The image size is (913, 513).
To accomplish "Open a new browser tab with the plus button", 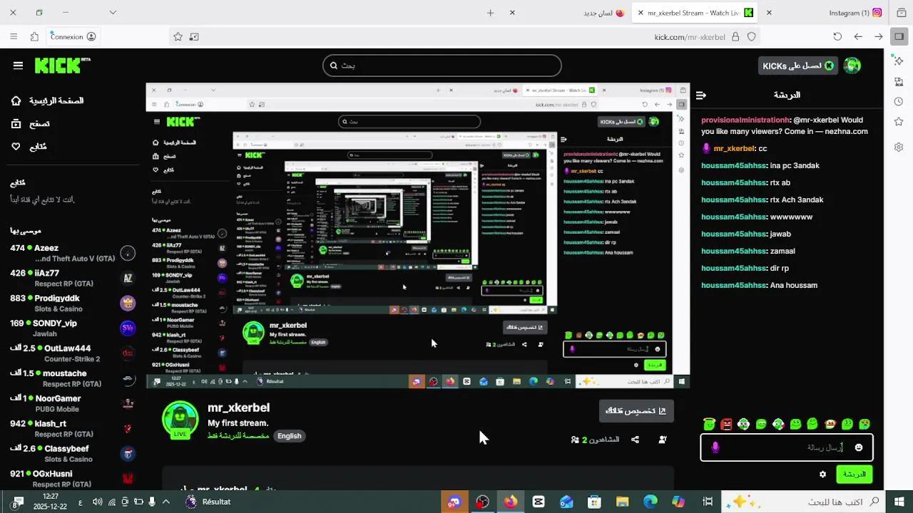I will 490,13.
